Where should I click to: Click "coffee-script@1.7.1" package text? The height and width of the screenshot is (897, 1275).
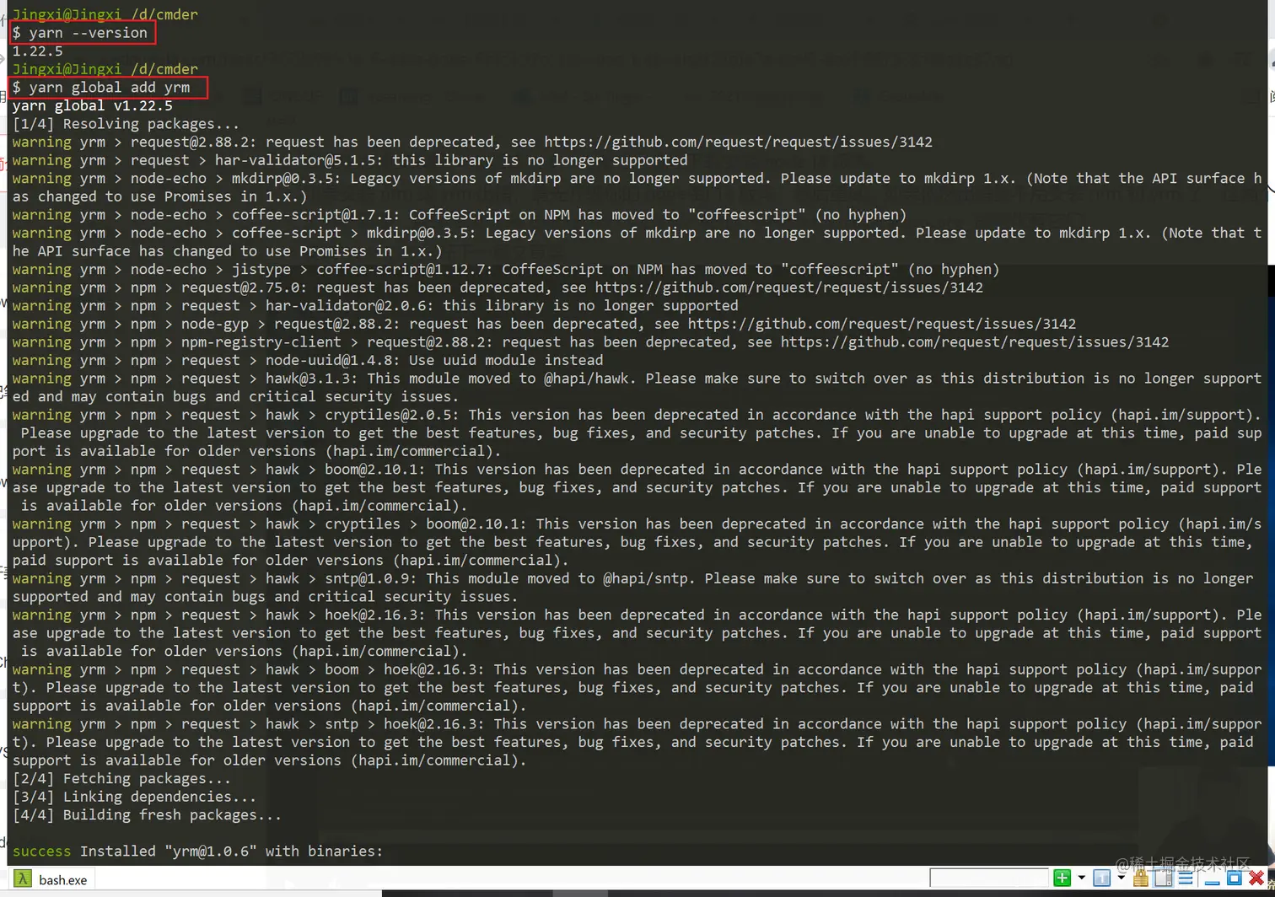[312, 215]
